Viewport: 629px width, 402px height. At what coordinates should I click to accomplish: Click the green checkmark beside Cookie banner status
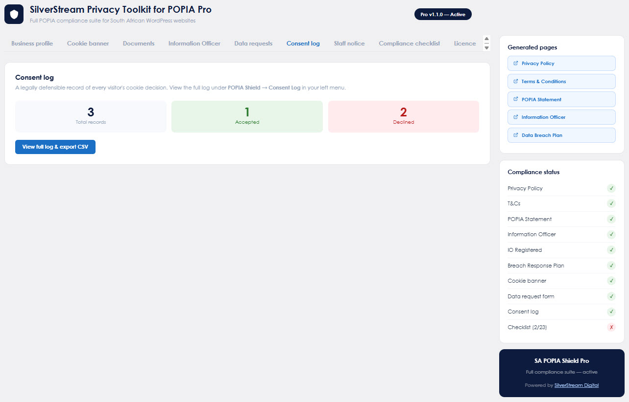coord(611,281)
